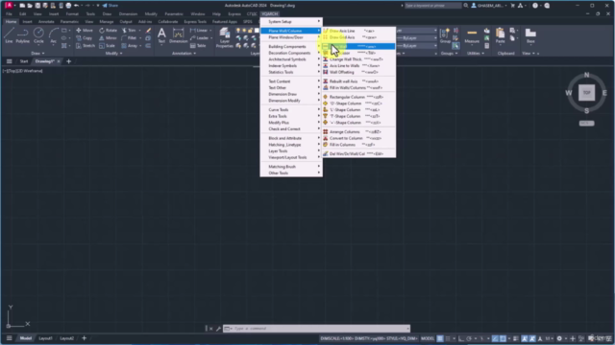Screen dimensions: 615x345
Task: Open System Setup menu entry
Action: 291,21
